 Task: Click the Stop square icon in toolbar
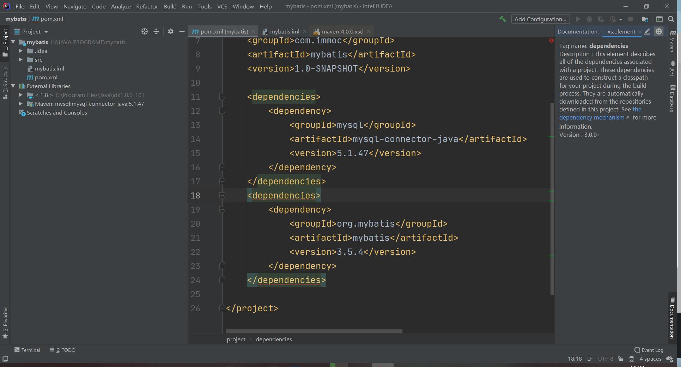pyautogui.click(x=631, y=19)
